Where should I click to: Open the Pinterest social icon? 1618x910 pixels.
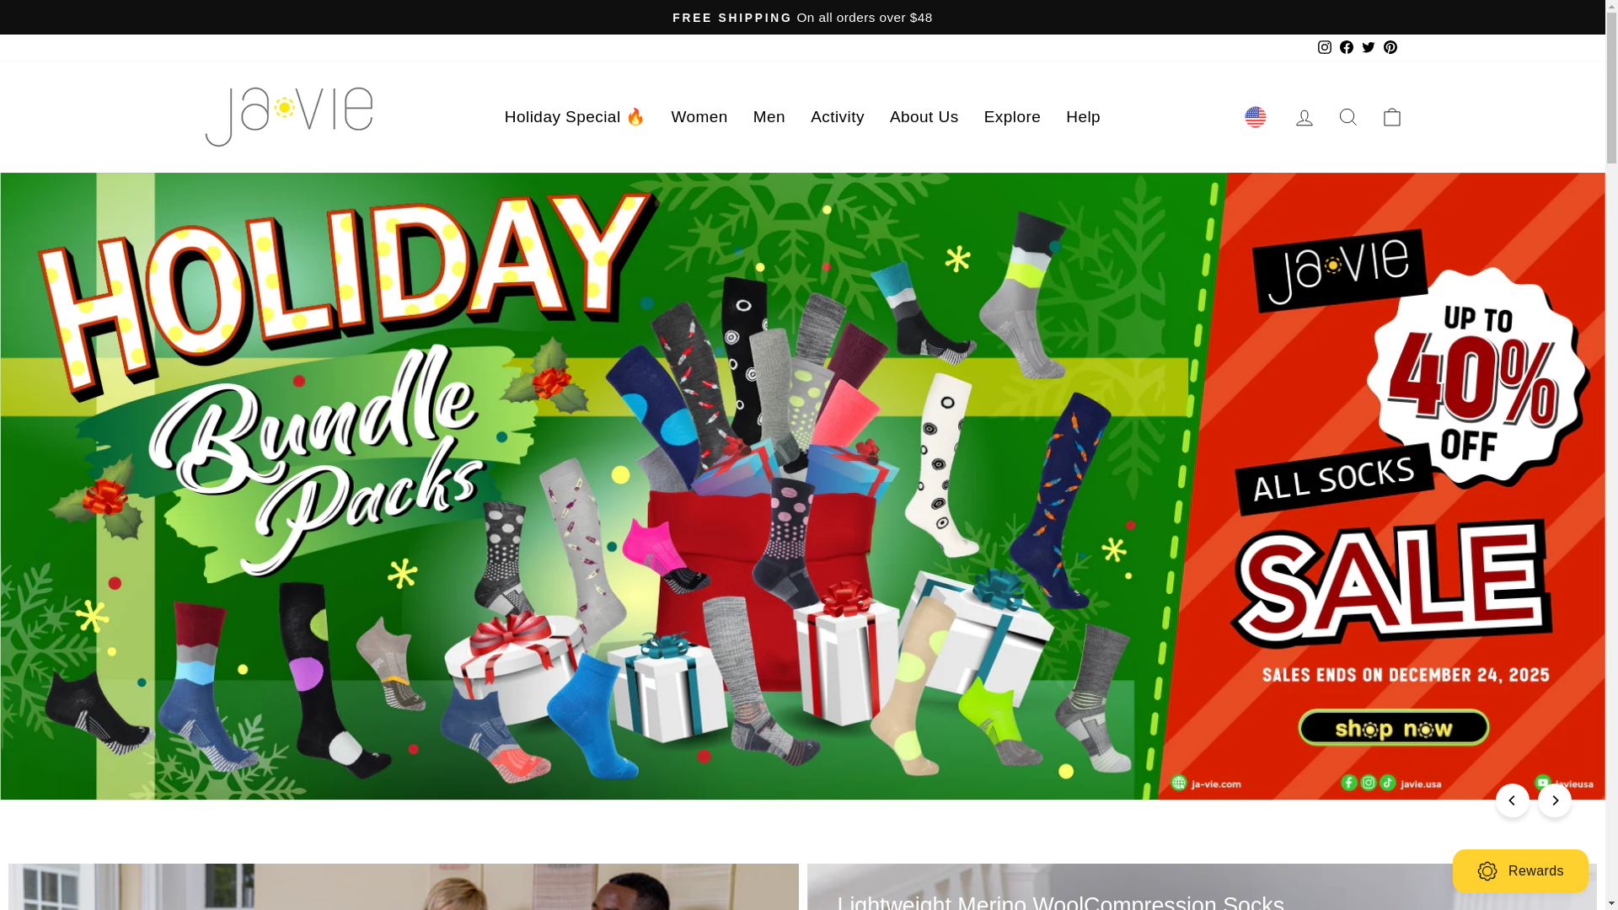1390,47
